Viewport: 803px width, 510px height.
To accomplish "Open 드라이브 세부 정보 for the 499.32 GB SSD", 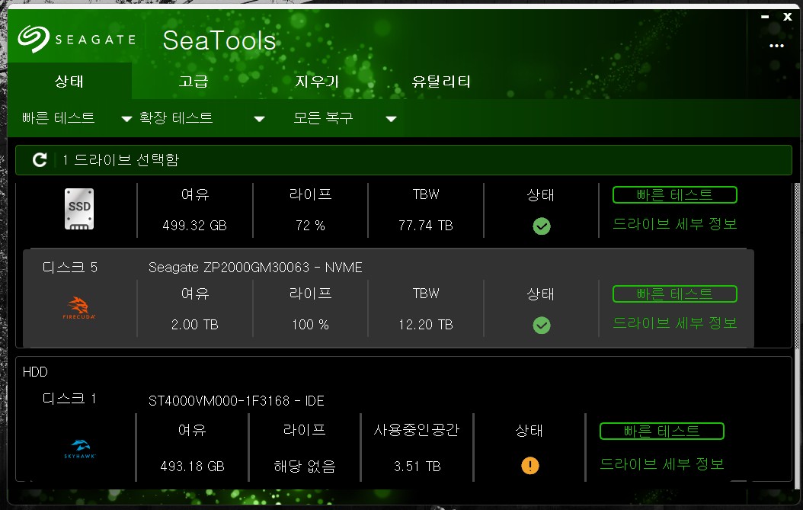I will (x=675, y=223).
